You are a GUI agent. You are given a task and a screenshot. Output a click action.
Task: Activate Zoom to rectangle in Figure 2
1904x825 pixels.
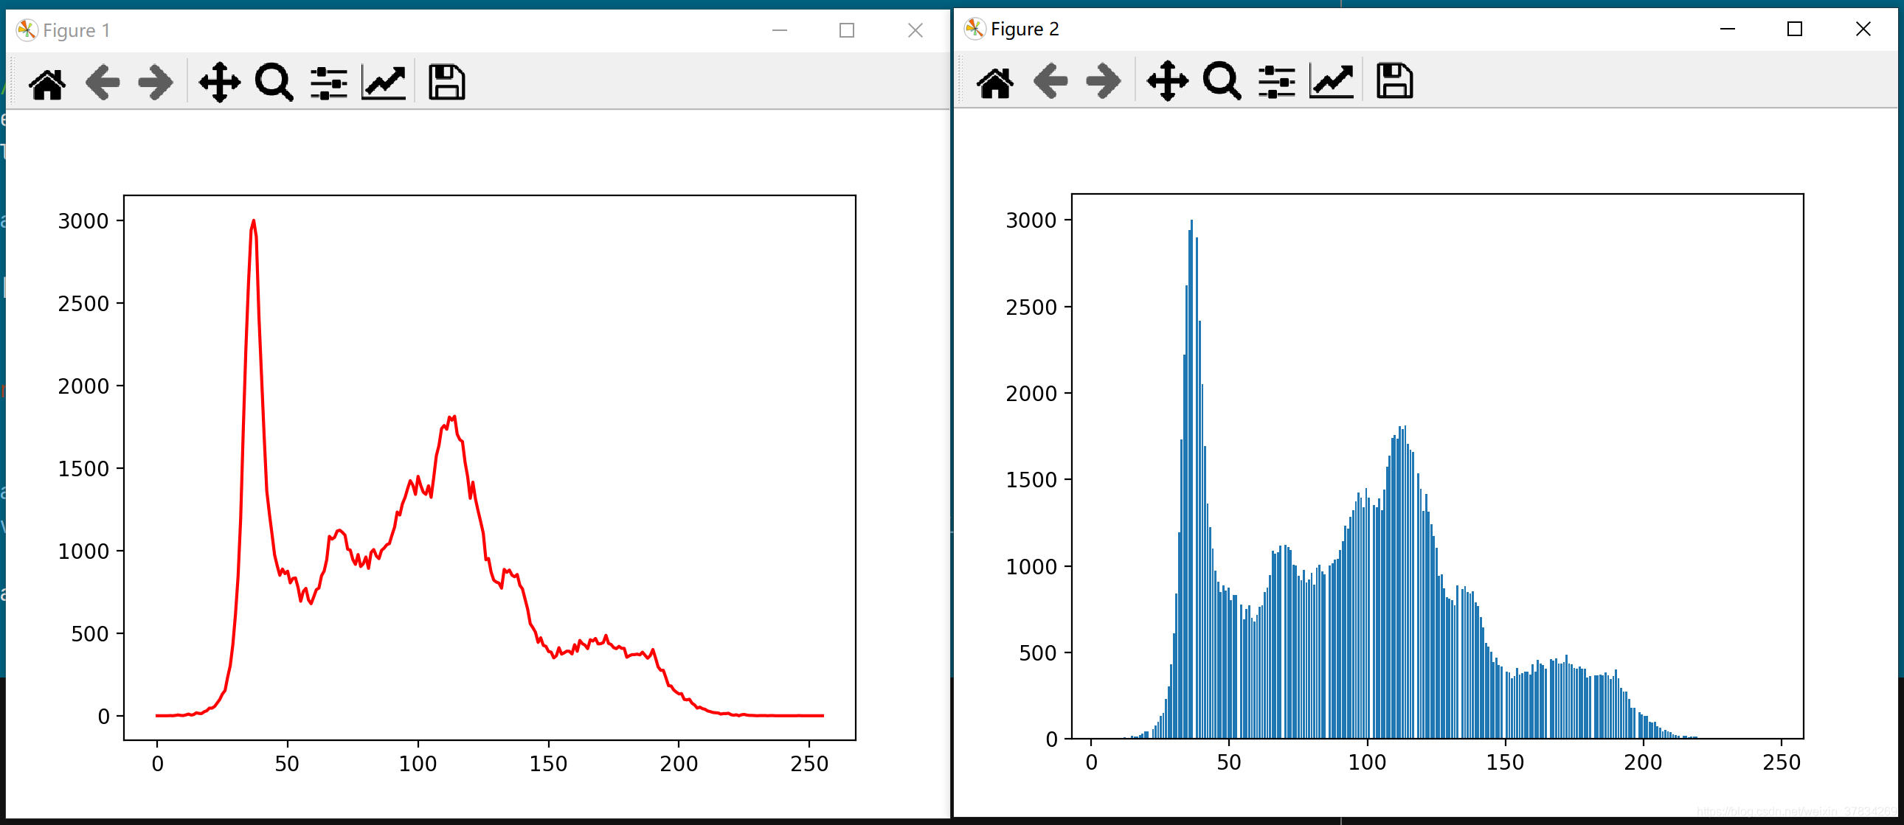(1222, 81)
